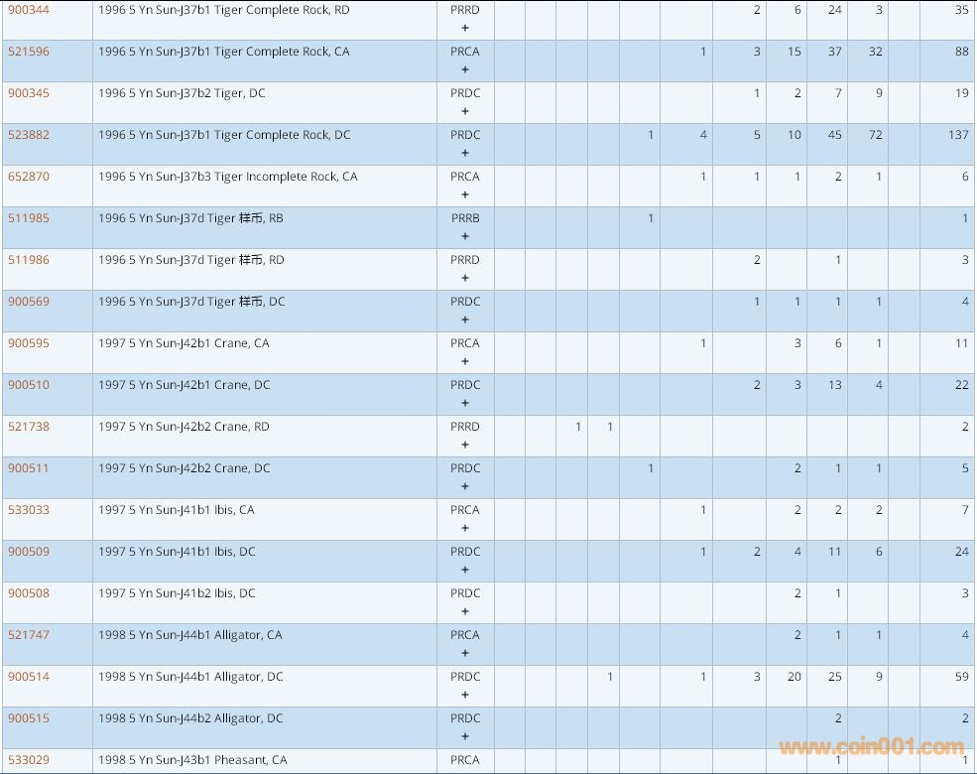Viewport: 977px width, 774px height.
Task: Expand plus sign in 900345 Tiger DC row
Action: click(465, 111)
